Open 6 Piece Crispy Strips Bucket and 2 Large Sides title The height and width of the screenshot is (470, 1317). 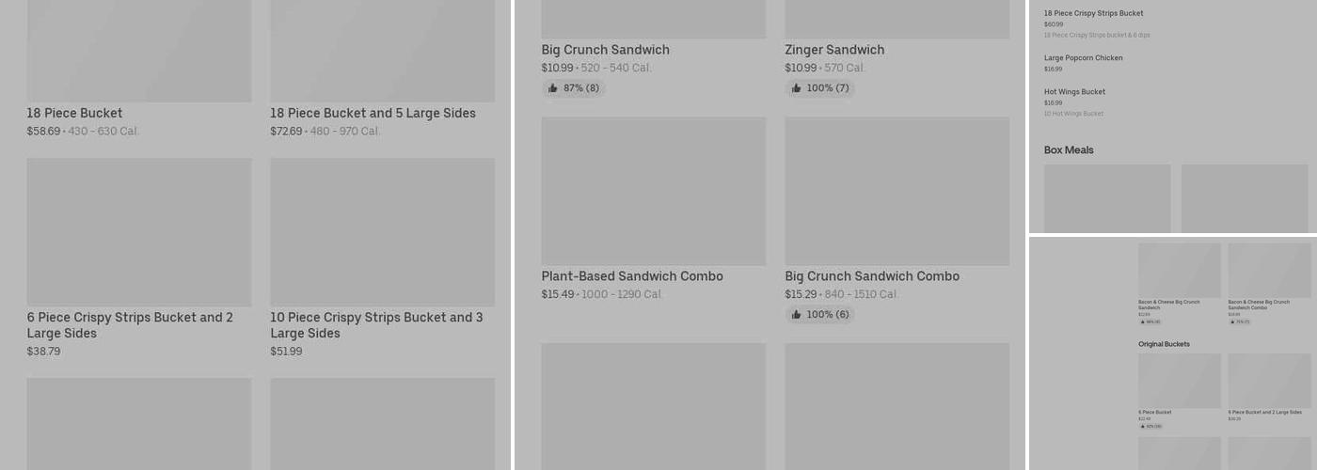point(130,325)
